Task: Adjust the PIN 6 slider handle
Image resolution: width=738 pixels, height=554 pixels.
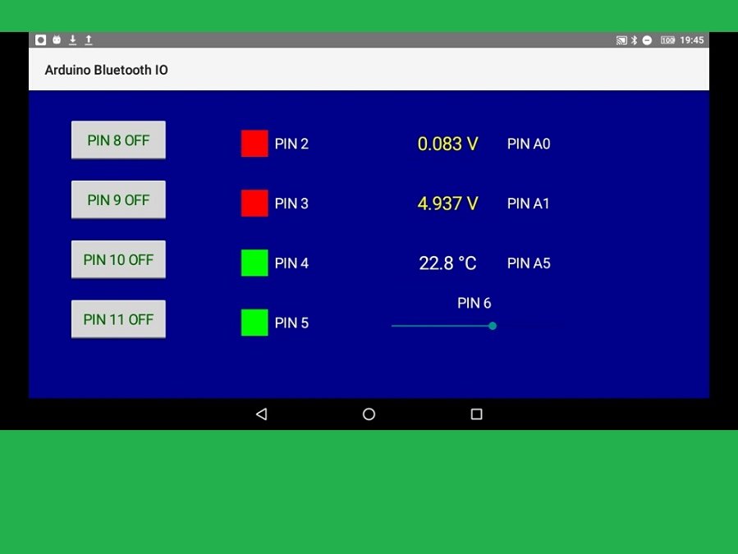Action: click(x=492, y=326)
